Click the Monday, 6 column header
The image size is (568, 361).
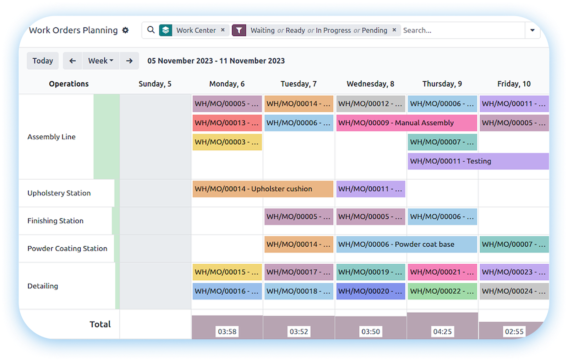point(227,84)
